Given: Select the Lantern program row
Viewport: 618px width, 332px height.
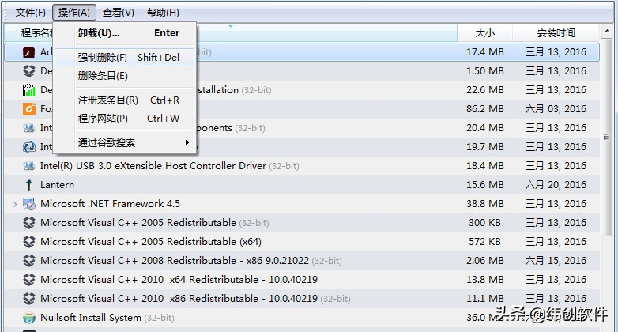Looking at the screenshot, I should tap(303, 185).
